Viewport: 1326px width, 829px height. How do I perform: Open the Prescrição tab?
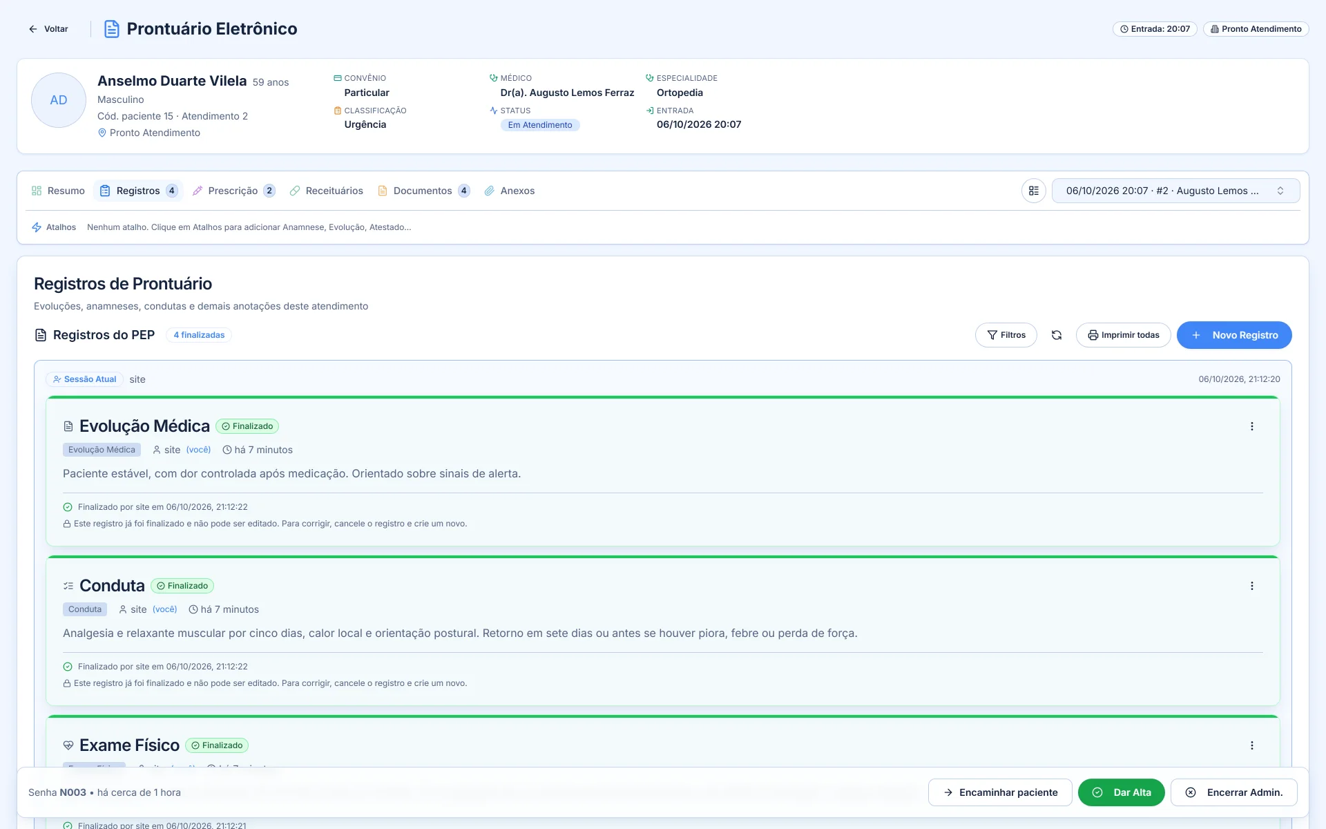tap(233, 191)
